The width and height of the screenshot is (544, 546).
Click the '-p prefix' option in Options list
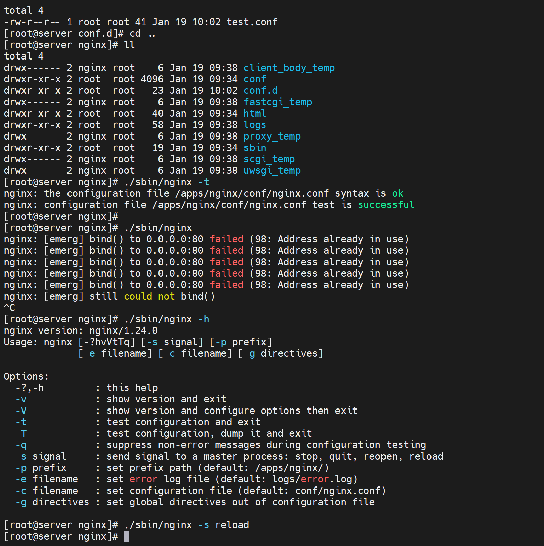tap(41, 468)
